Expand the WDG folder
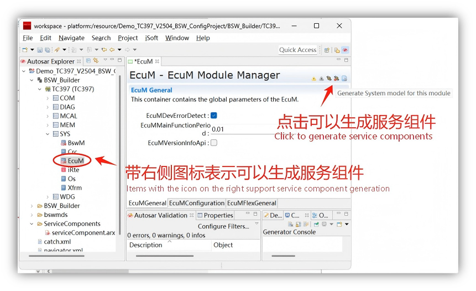The height and width of the screenshot is (291, 476). coord(48,197)
